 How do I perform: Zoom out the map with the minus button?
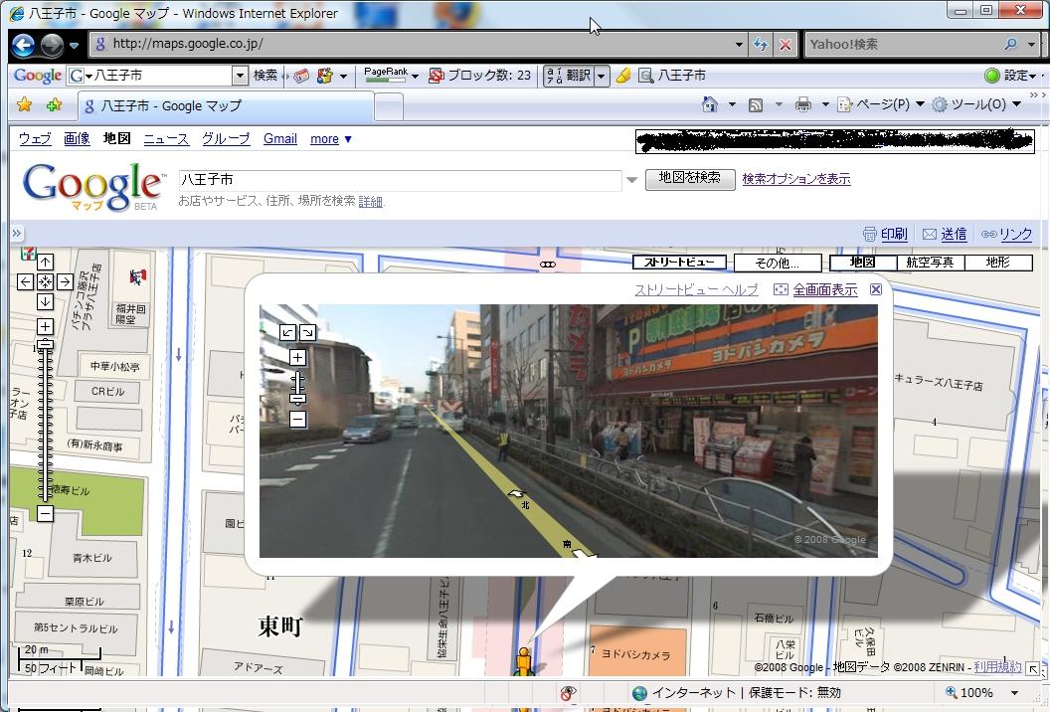45,514
